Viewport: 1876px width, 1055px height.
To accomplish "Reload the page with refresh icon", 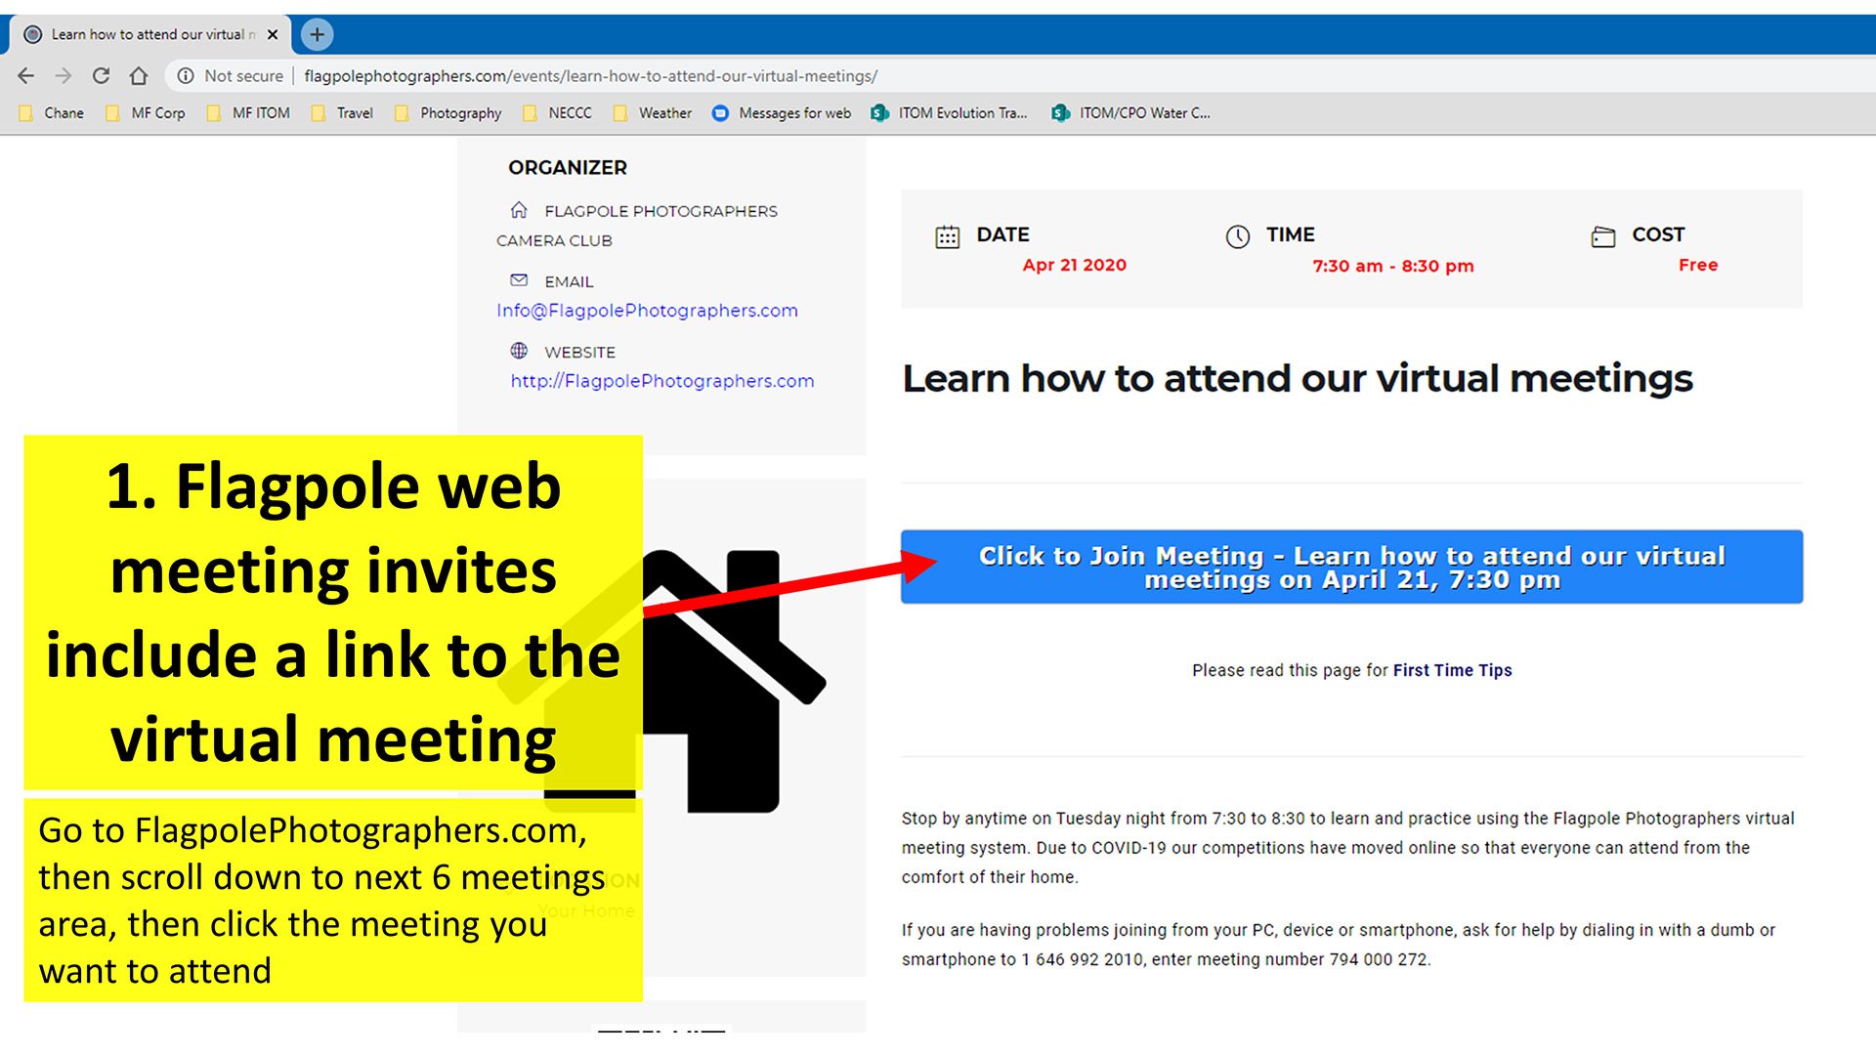I will [x=101, y=76].
